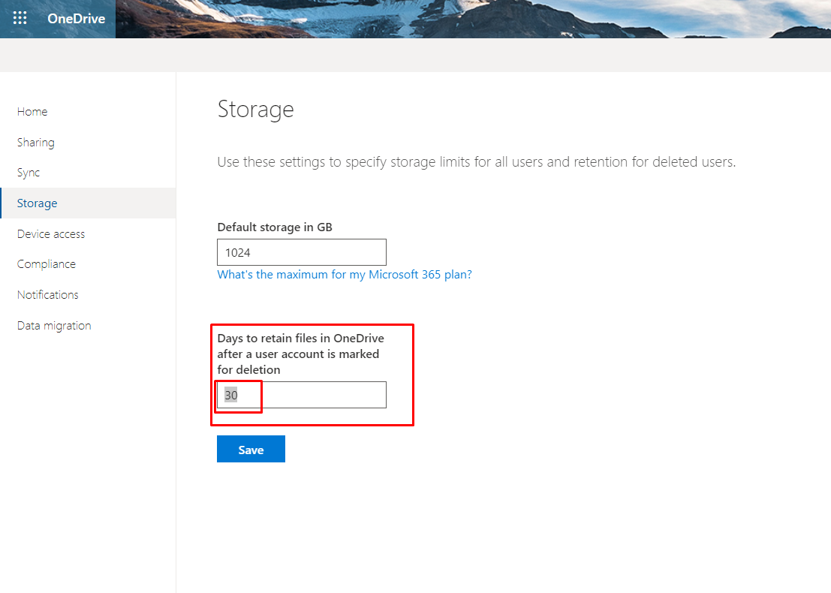Open the Sync settings page
This screenshot has height=593, width=831.
28,173
